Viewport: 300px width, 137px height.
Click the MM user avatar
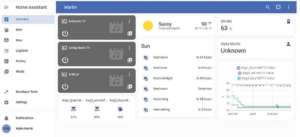pos(6,128)
